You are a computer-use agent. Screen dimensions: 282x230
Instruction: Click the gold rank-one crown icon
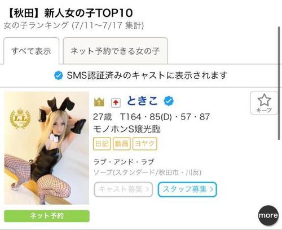99,102
